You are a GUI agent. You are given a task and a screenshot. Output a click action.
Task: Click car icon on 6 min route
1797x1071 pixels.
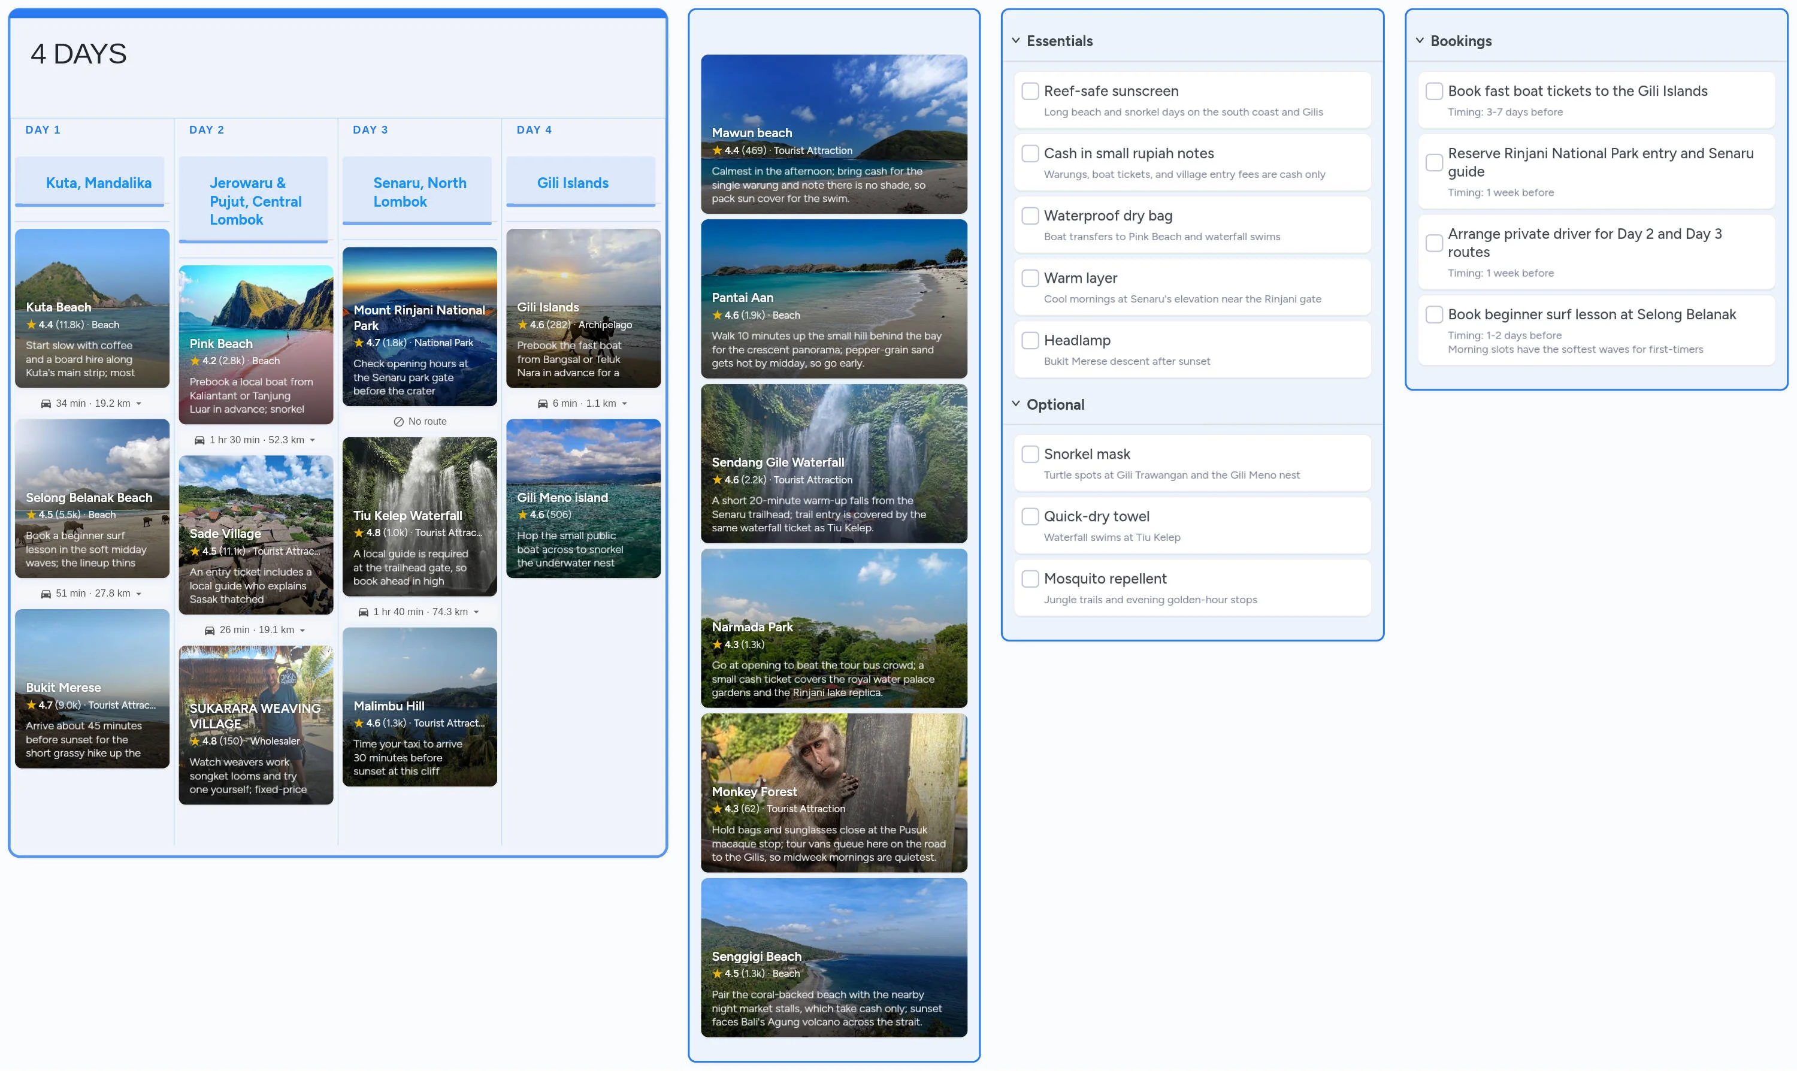(543, 404)
